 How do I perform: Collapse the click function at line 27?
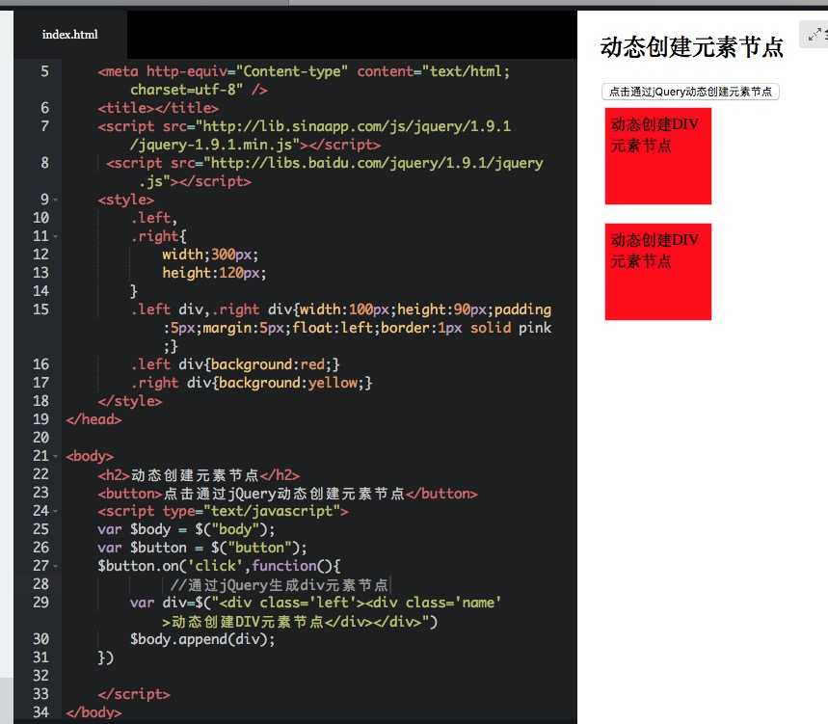pyautogui.click(x=56, y=566)
